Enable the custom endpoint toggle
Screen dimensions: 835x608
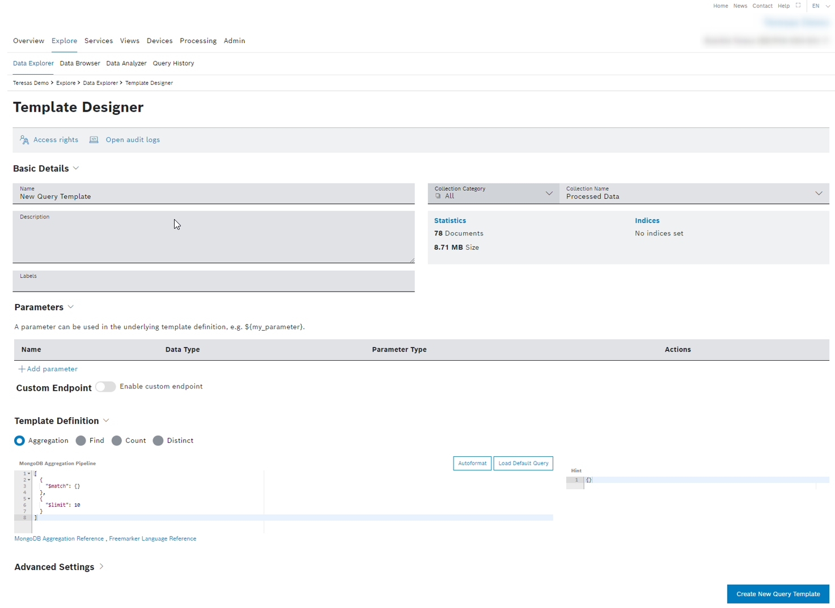(x=105, y=387)
